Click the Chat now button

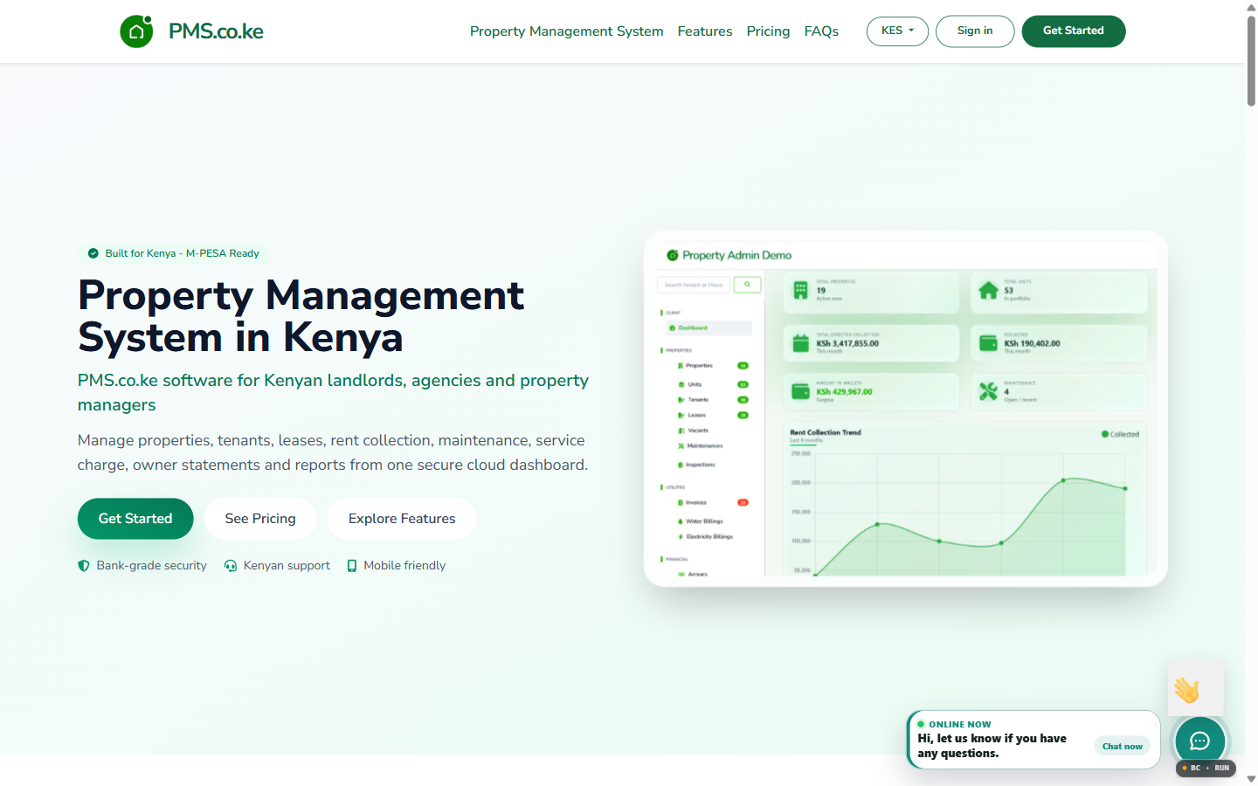pyautogui.click(x=1123, y=746)
